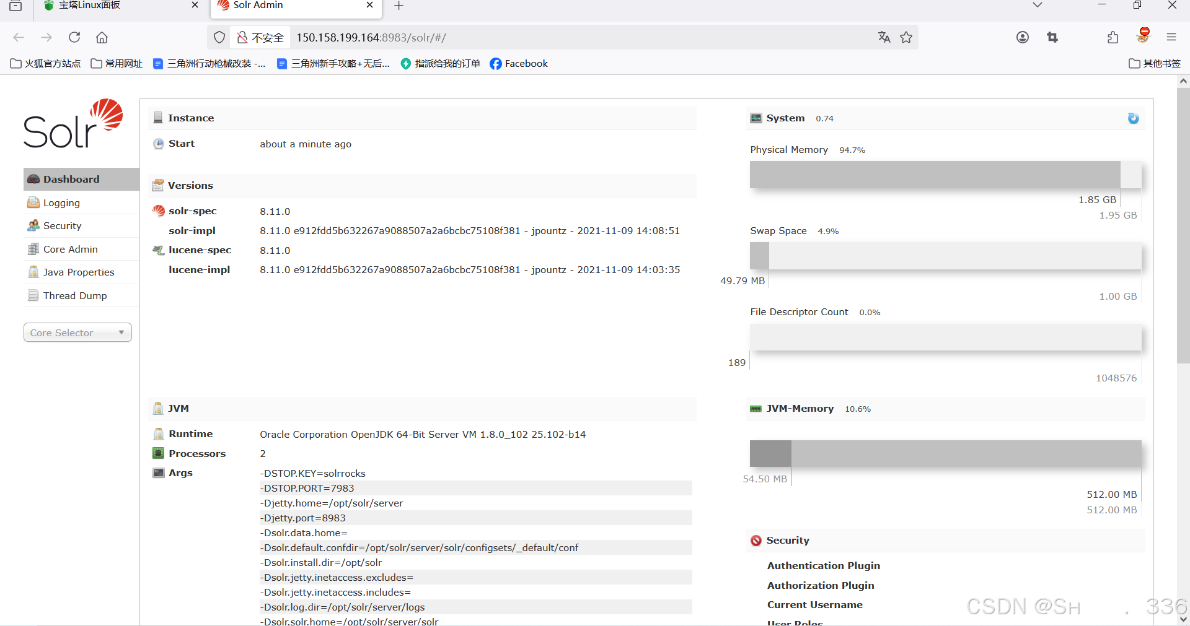Open the Core Selector dropdown
The width and height of the screenshot is (1190, 626).
77,333
